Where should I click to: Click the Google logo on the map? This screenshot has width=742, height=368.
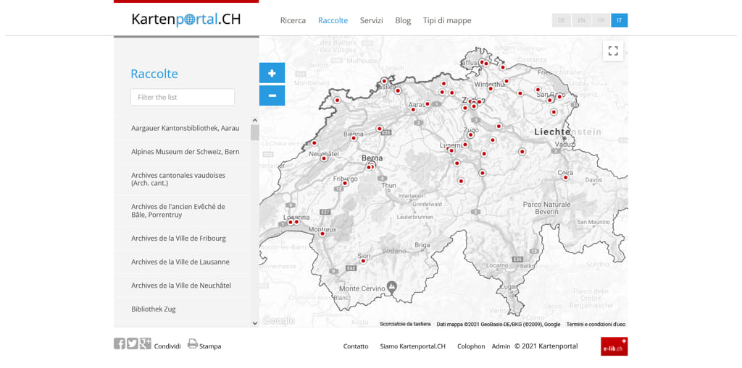(278, 320)
